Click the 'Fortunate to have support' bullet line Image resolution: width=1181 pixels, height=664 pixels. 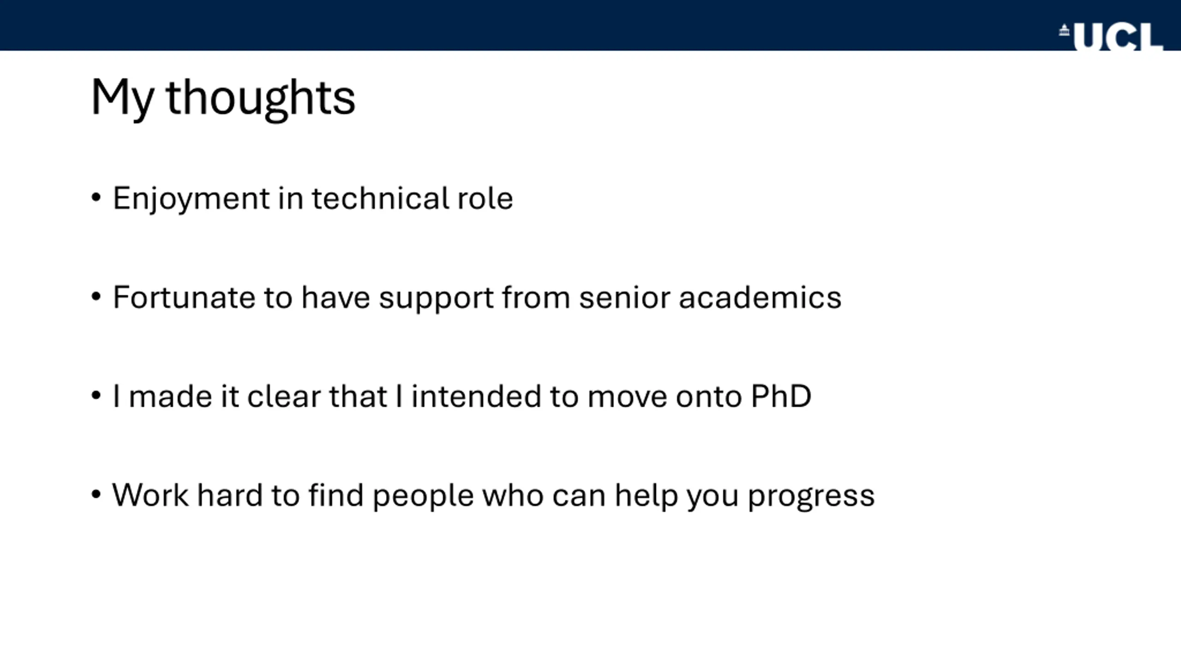pyautogui.click(x=477, y=298)
